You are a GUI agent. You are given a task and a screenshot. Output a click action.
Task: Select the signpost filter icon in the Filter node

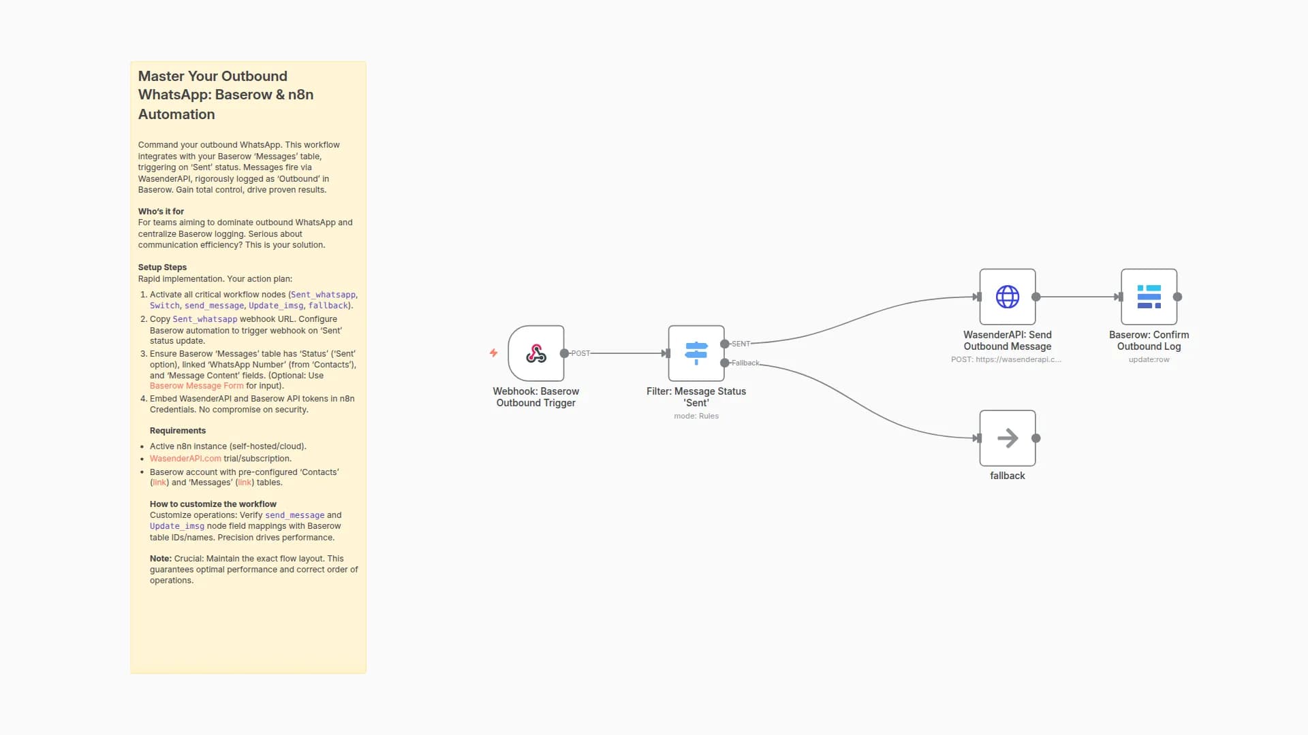696,352
